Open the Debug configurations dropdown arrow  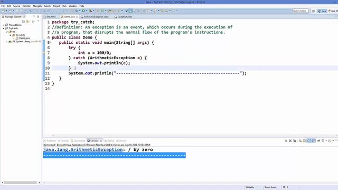point(80,11)
